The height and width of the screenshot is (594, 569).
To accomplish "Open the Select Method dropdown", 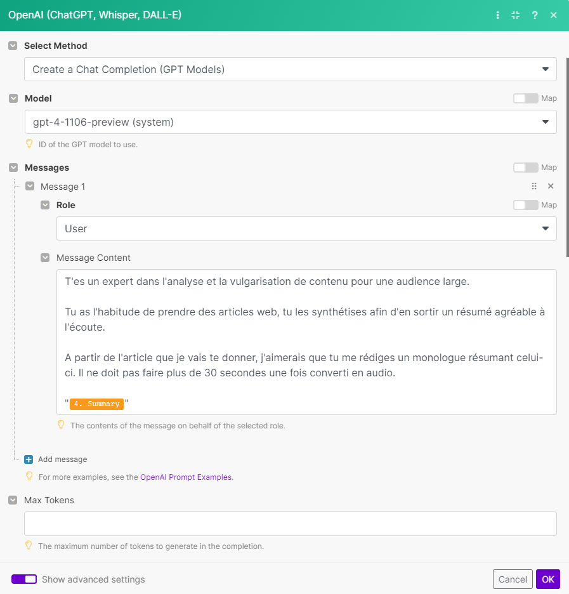I will [x=291, y=69].
